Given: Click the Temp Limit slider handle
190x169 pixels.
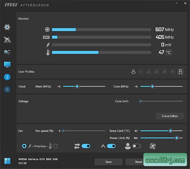Looking at the screenshot, I should point(170,131).
